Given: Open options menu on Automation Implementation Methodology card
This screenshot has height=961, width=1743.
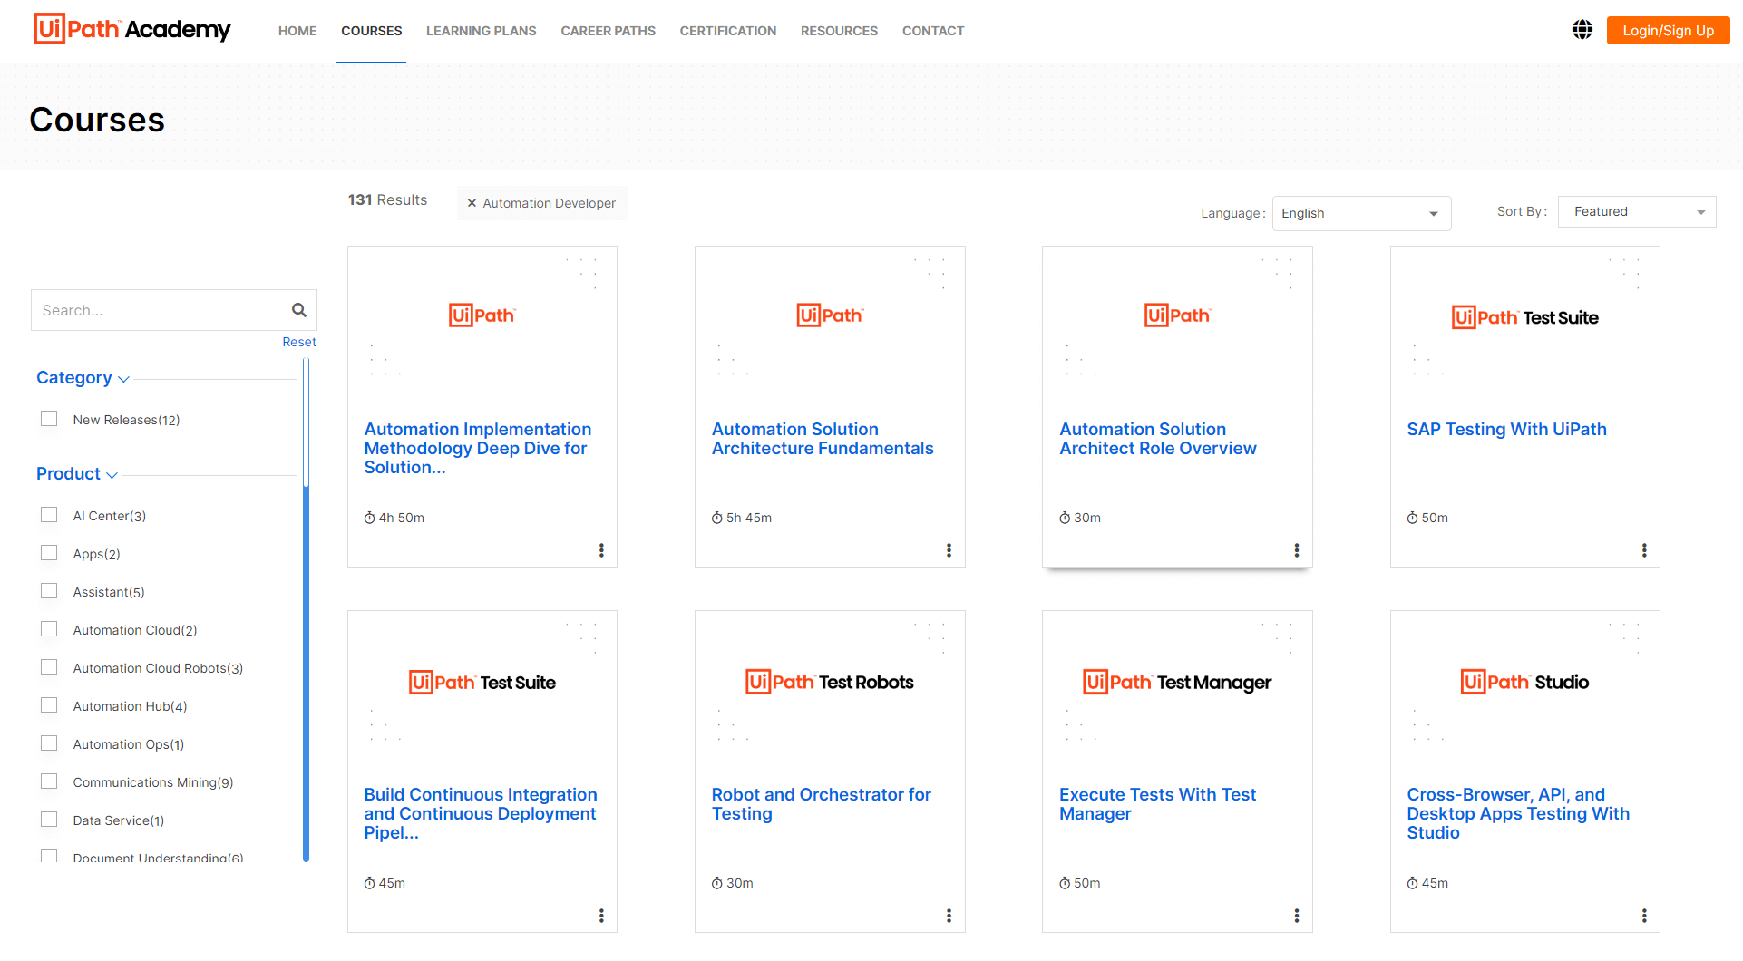Looking at the screenshot, I should point(601,550).
